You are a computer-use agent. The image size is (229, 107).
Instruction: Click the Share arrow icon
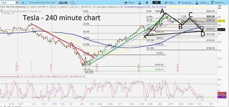click(126, 3)
